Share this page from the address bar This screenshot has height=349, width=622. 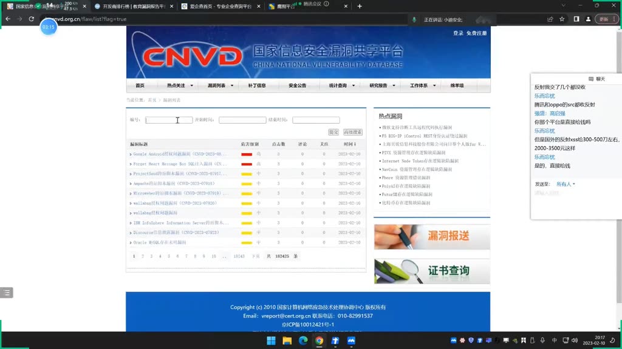click(x=550, y=19)
